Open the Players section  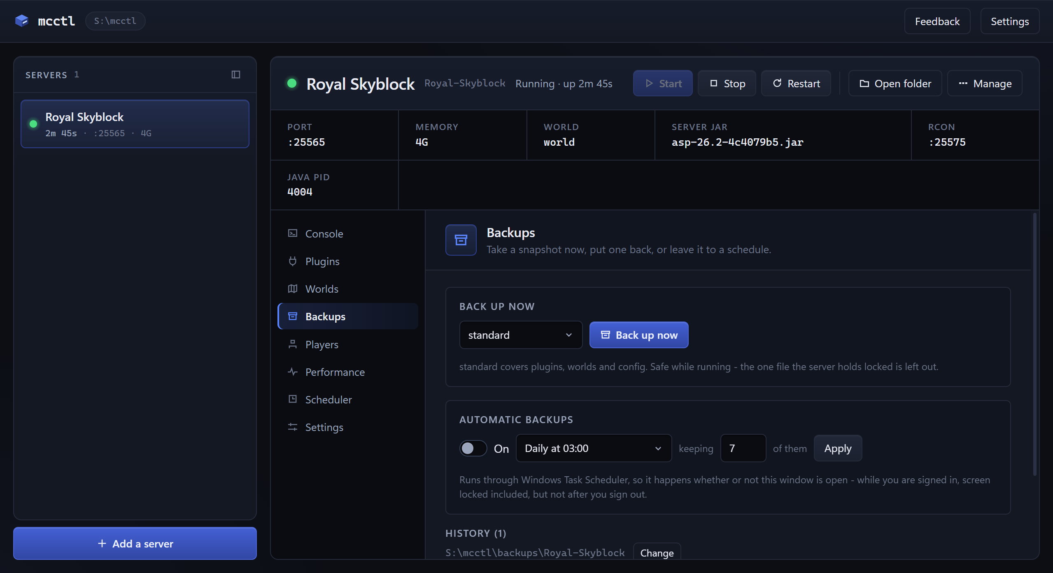[x=348, y=344]
